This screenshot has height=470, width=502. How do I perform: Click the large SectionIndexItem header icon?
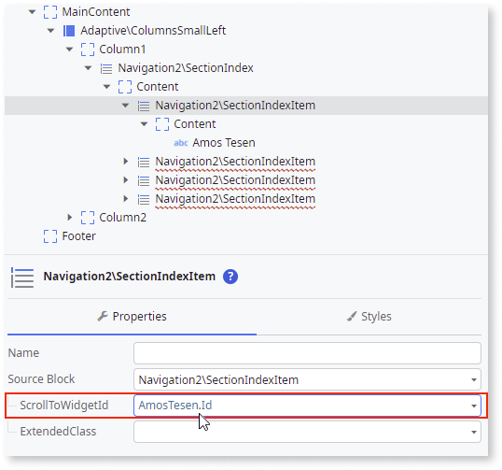coord(22,278)
